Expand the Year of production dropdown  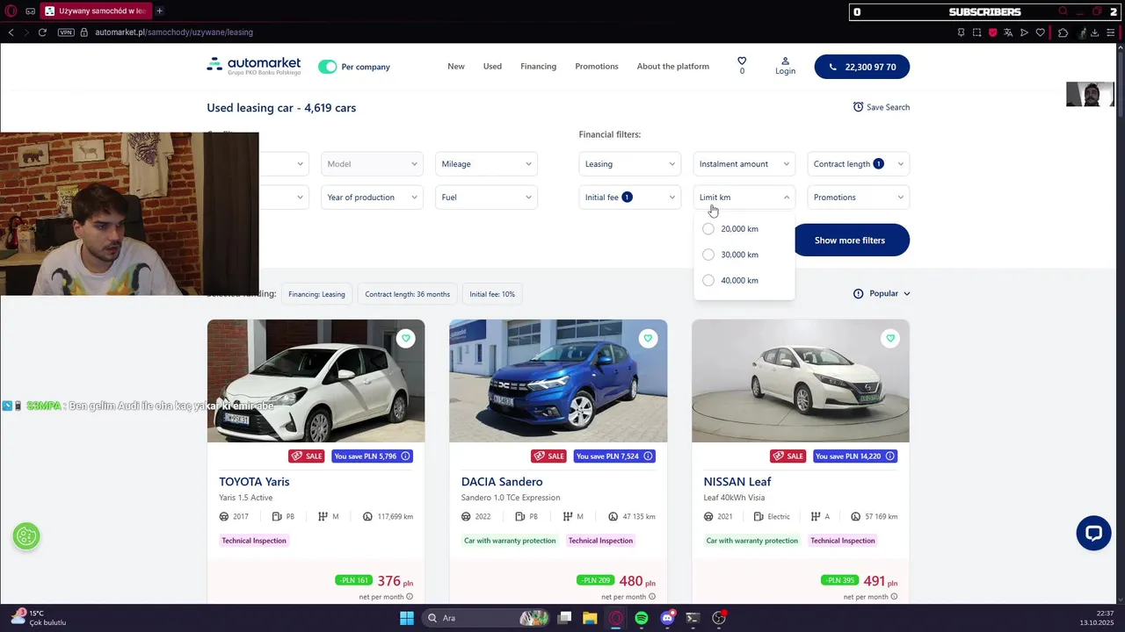372,197
